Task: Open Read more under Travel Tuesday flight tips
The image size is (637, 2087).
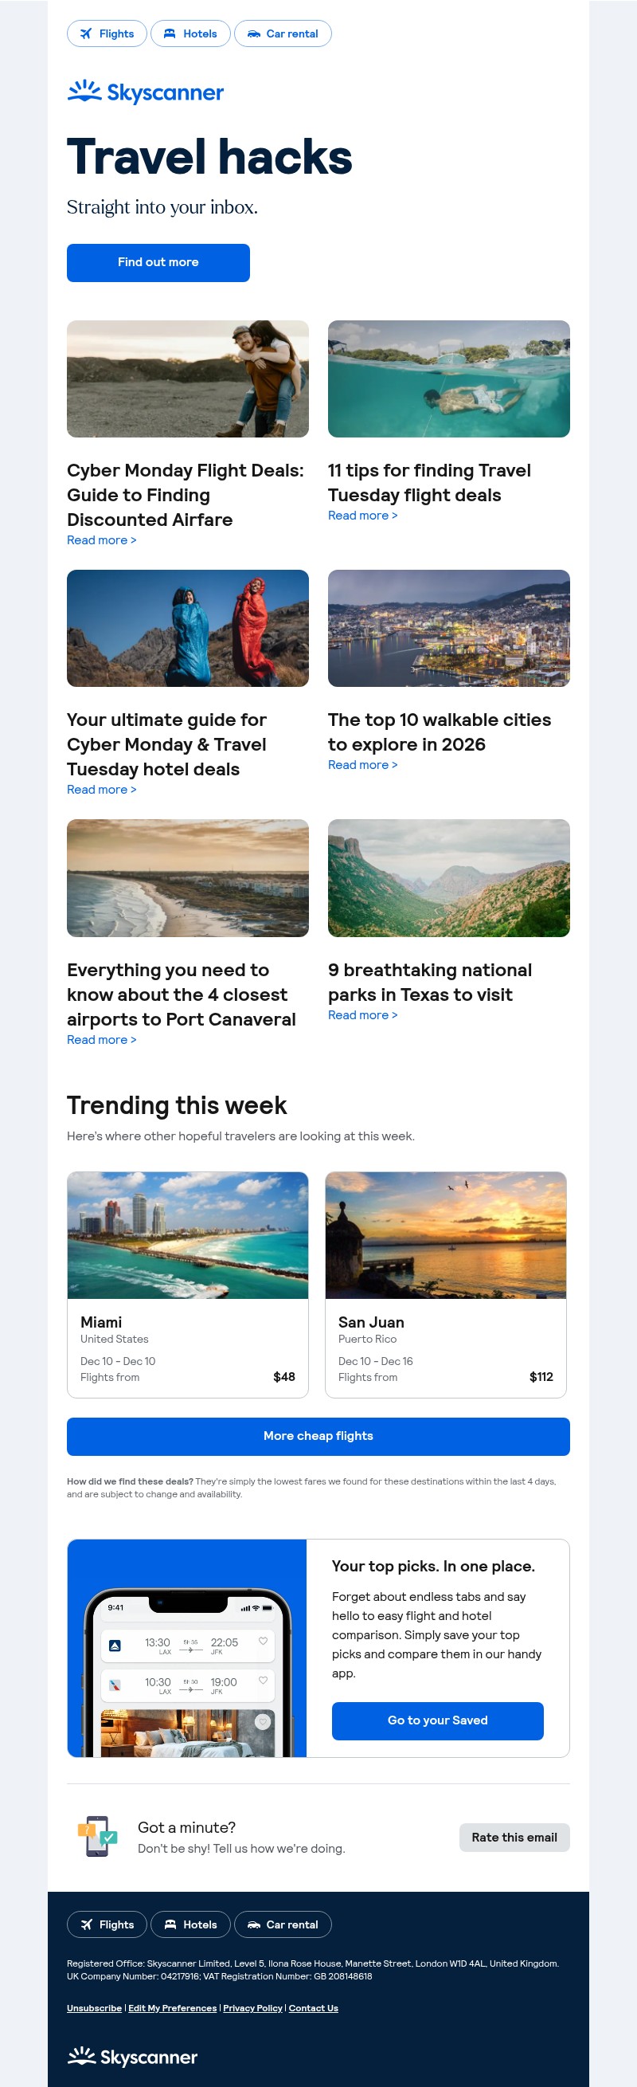Action: pos(361,516)
